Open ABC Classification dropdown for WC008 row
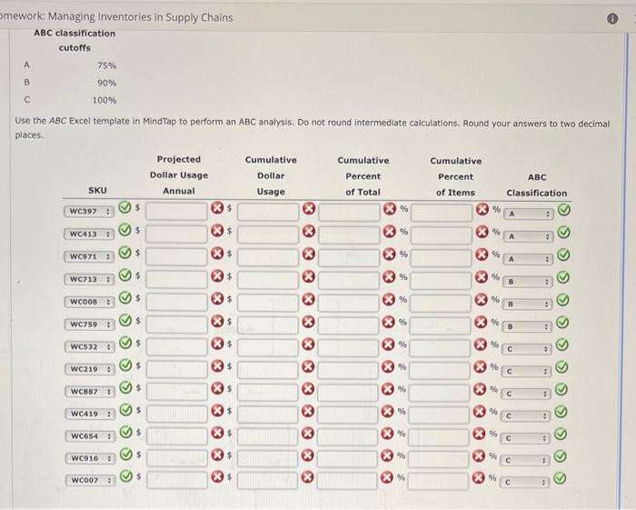The width and height of the screenshot is (636, 510). pyautogui.click(x=527, y=304)
